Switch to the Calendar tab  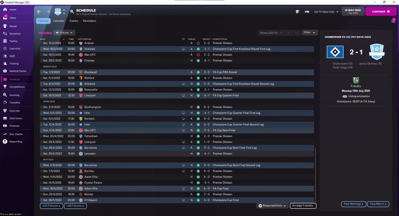tap(59, 21)
